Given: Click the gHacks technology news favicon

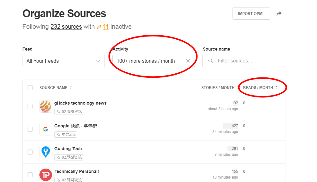Looking at the screenshot, I should point(46,106).
